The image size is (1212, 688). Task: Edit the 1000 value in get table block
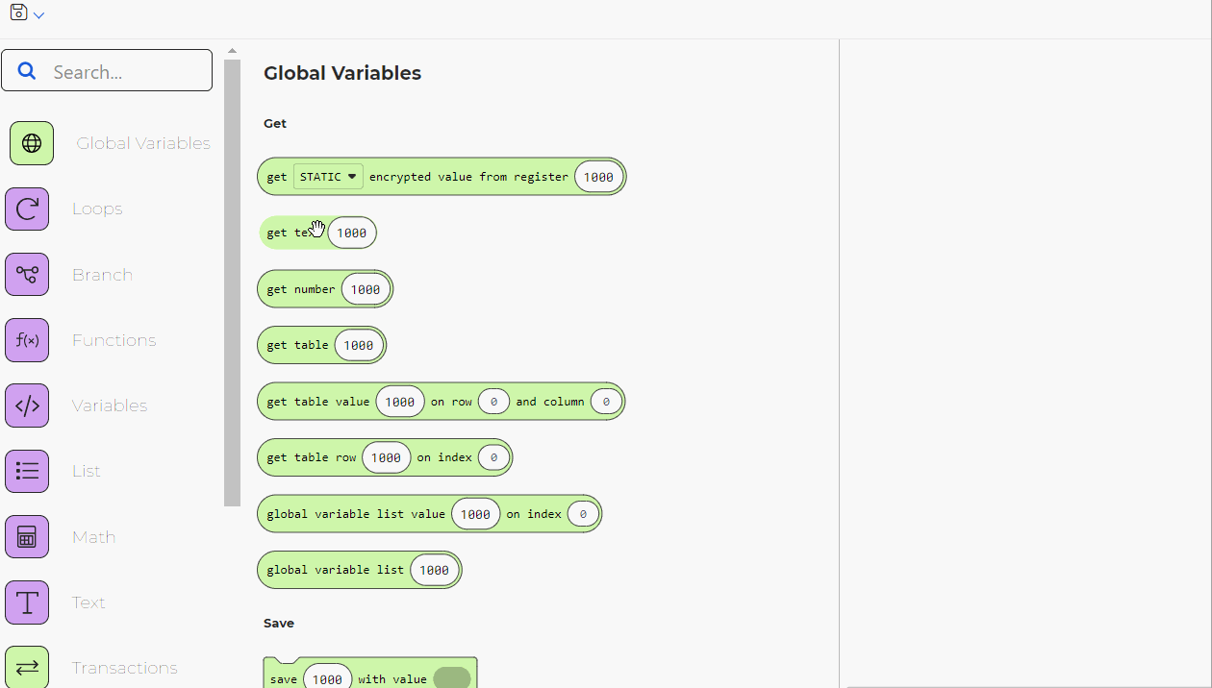358,345
